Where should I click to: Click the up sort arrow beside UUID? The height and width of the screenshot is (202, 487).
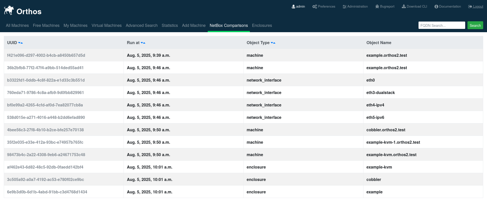click(22, 43)
